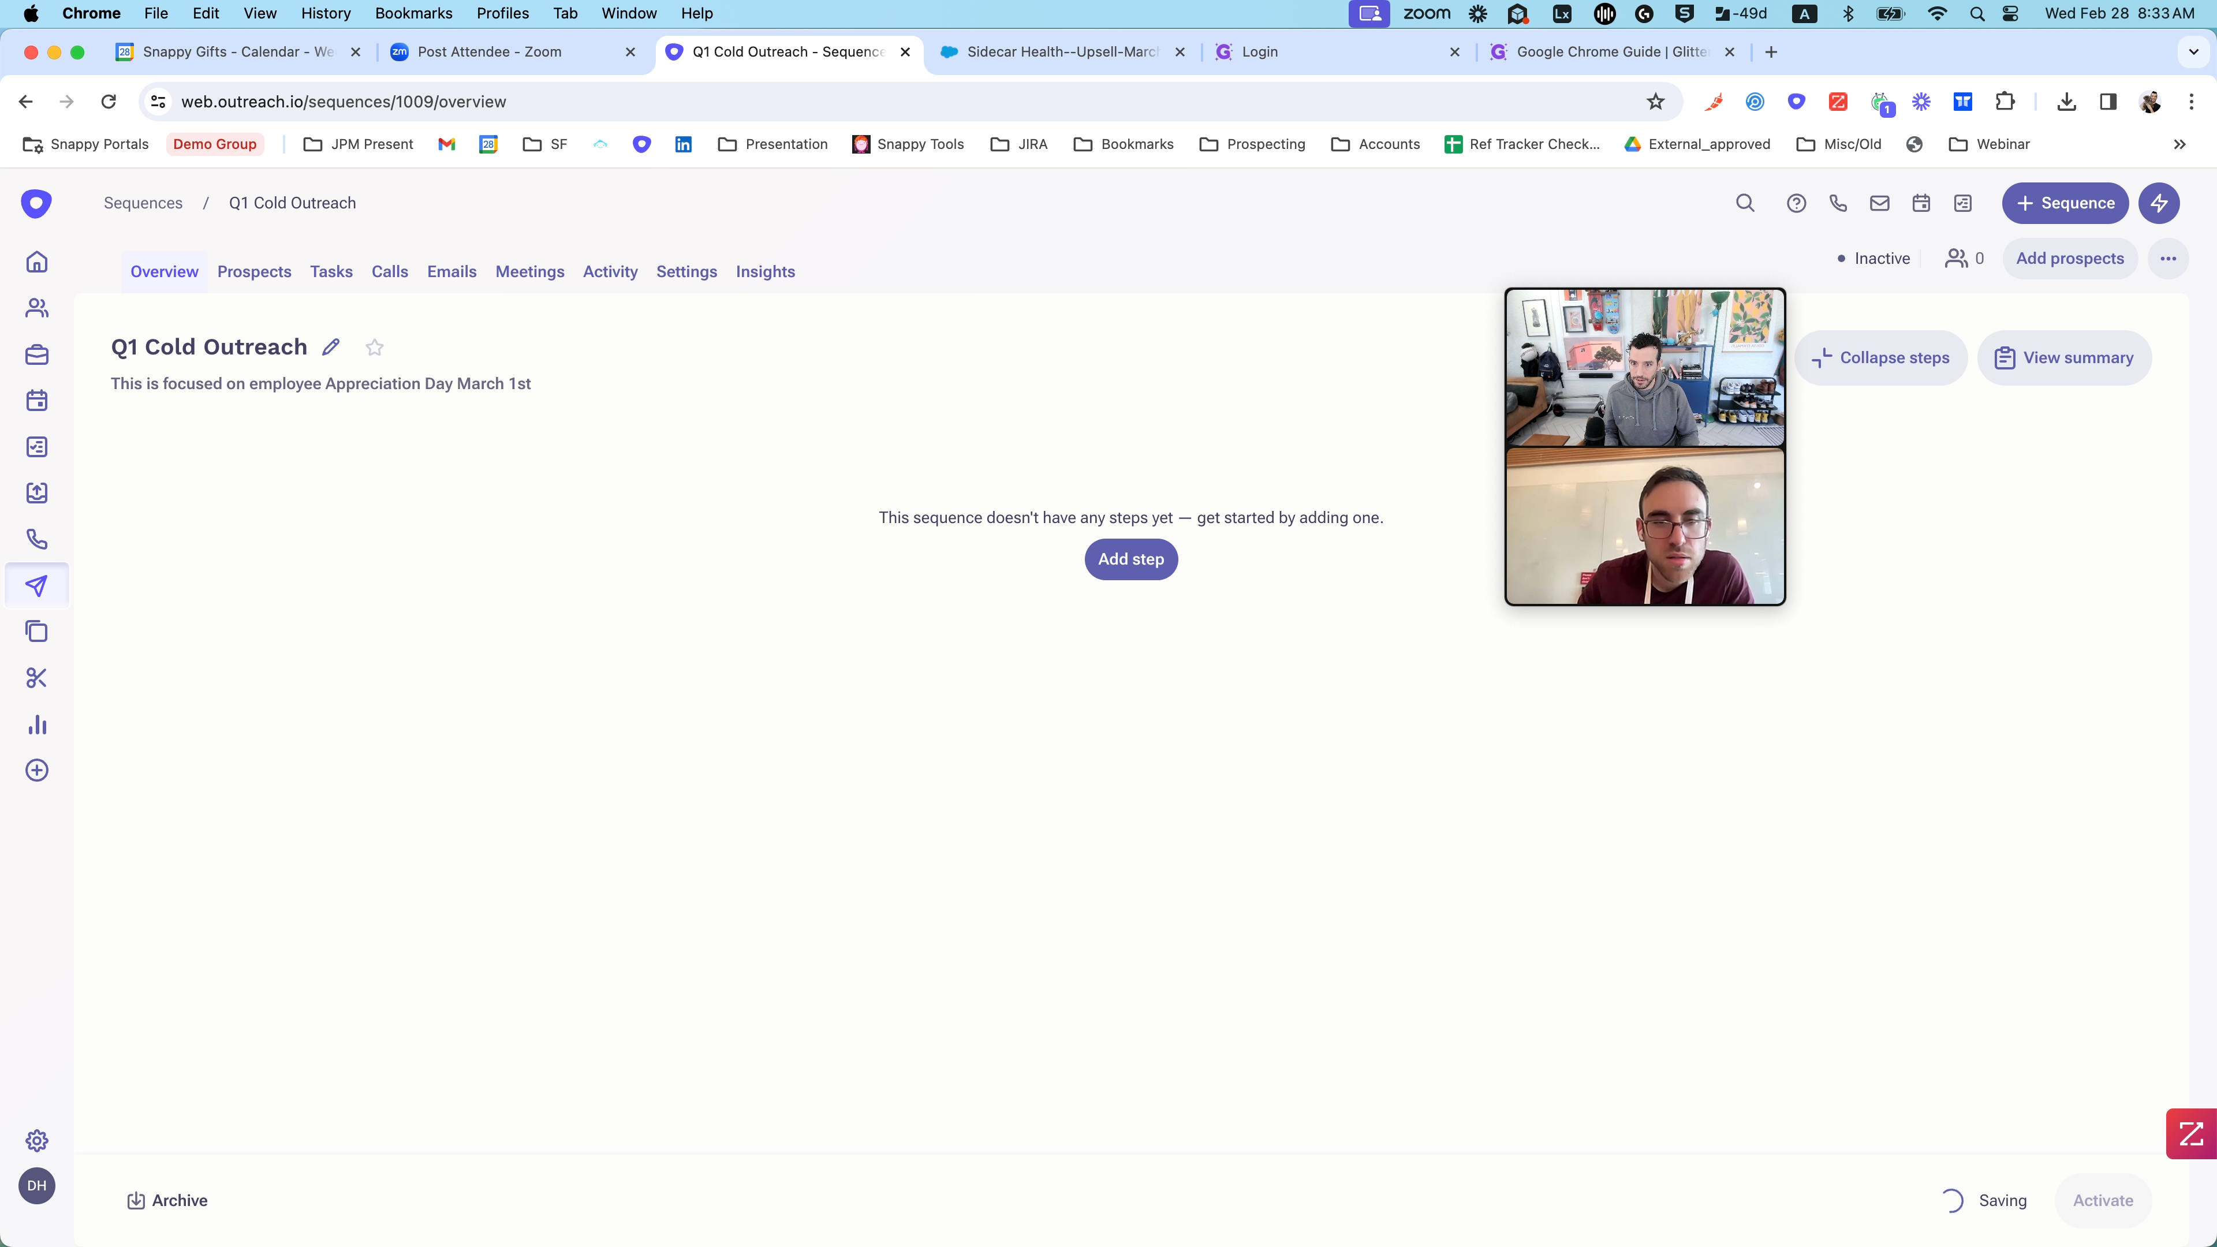This screenshot has width=2217, height=1247.
Task: Switch to the Activity tab
Action: click(x=610, y=272)
